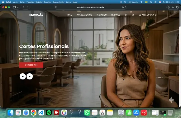Click Safari's forward navigation arrow
The height and width of the screenshot is (118, 181).
[x=28, y=7]
